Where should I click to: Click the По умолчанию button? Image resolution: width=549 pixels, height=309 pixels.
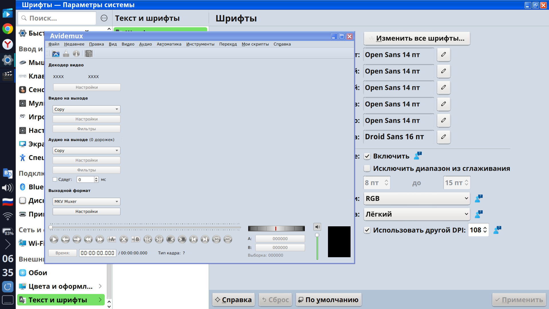(x=329, y=300)
